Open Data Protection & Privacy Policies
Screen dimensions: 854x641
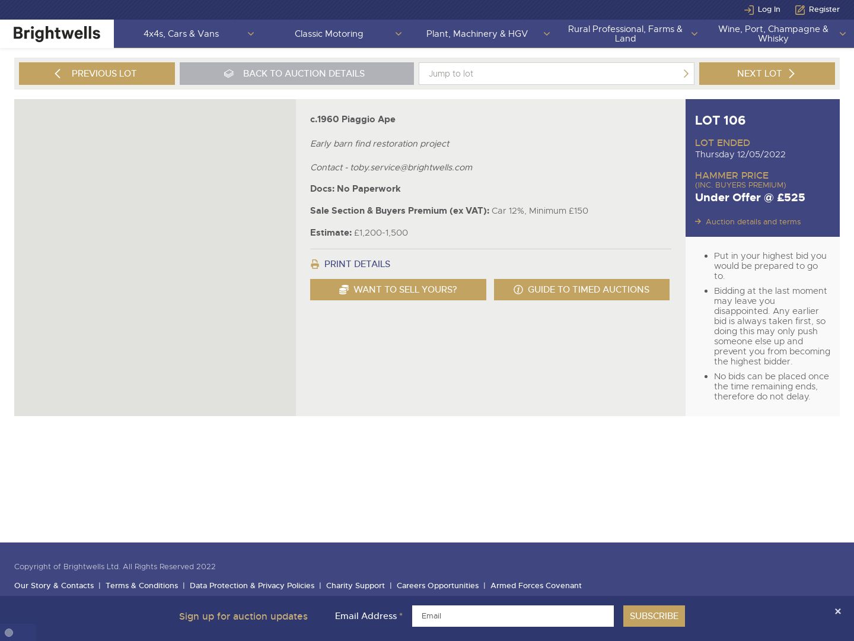tap(252, 586)
